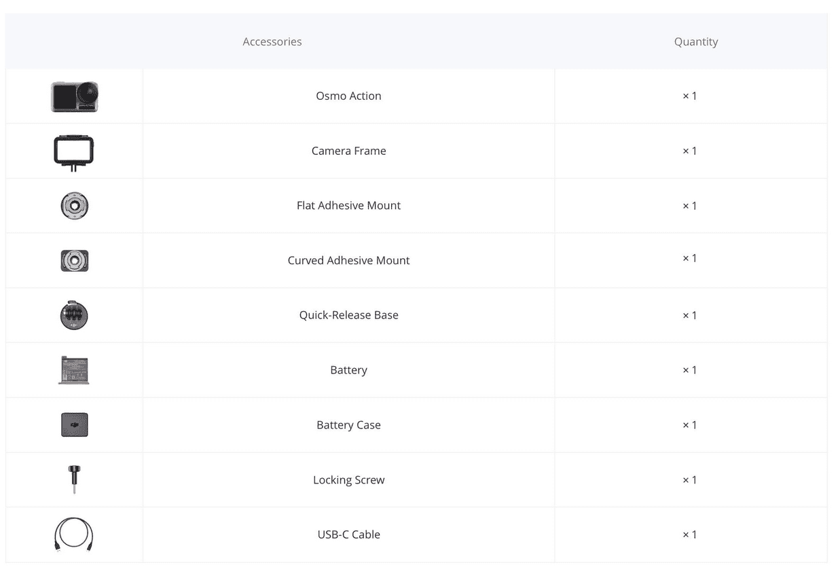Click the Quantity column header
838x580 pixels.
tap(696, 41)
